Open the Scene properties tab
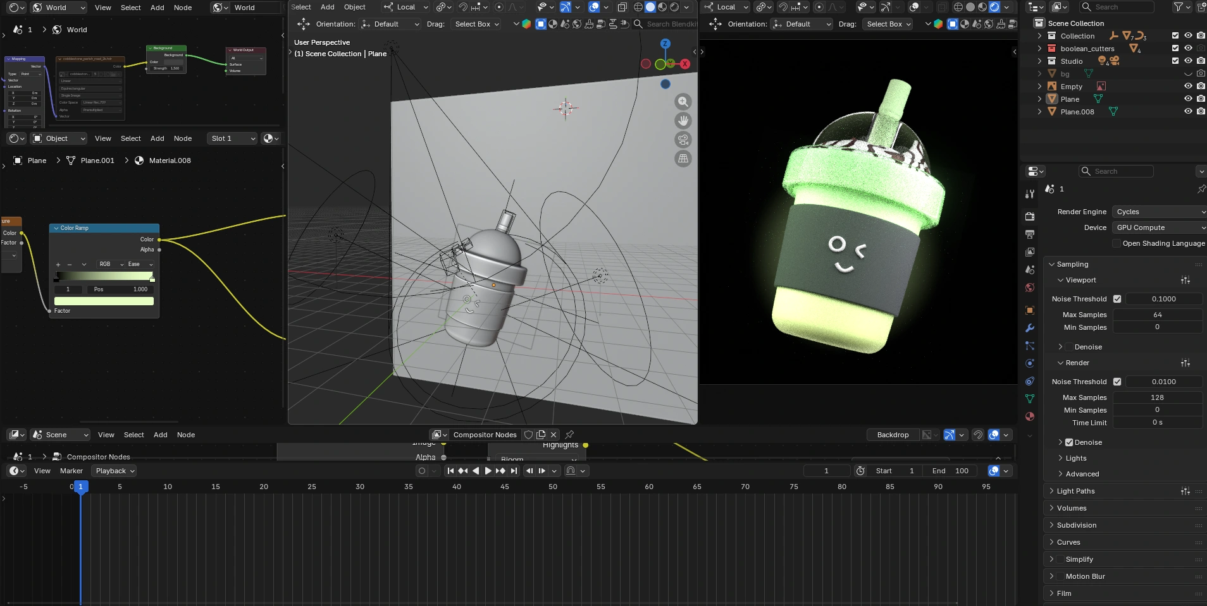This screenshot has height=606, width=1207. click(1030, 270)
